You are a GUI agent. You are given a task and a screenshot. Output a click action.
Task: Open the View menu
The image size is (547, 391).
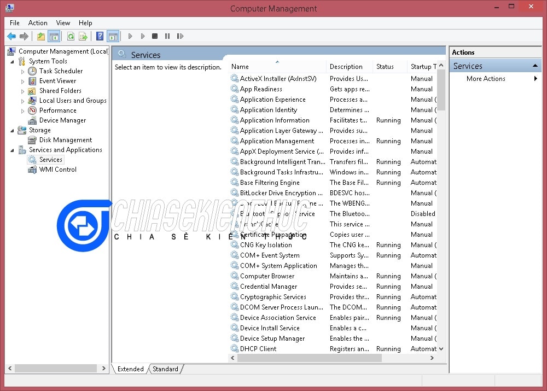click(63, 22)
